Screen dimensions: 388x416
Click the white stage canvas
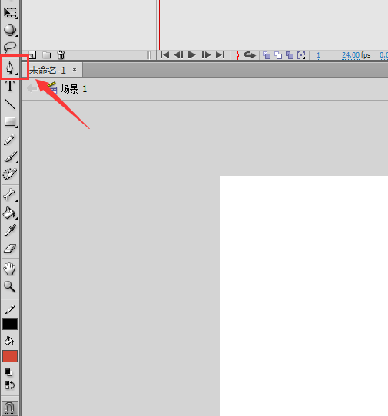tap(303, 295)
